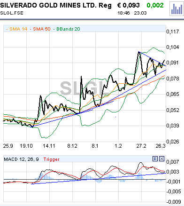Click the 14.11 date axis label

point(49,146)
